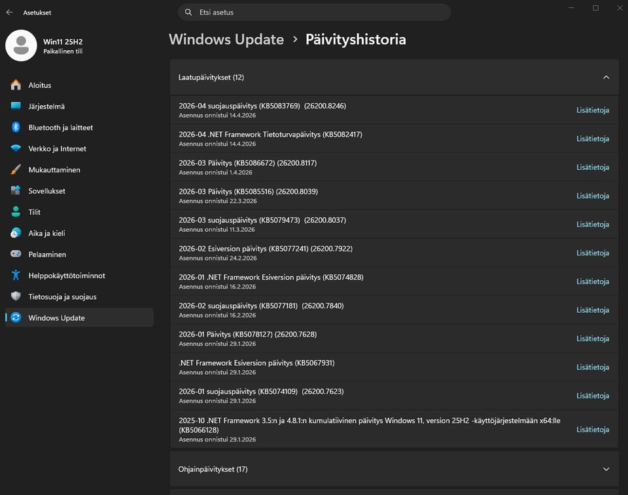The height and width of the screenshot is (495, 628).
Task: Open the Pelaaminen gamepad icon
Action: coord(16,255)
